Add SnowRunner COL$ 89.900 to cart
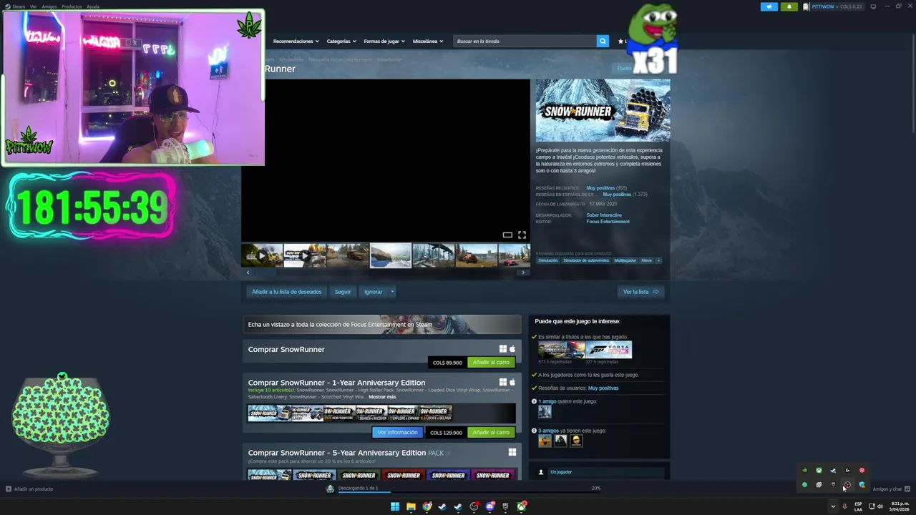Screen dimensions: 916x515 pos(491,363)
